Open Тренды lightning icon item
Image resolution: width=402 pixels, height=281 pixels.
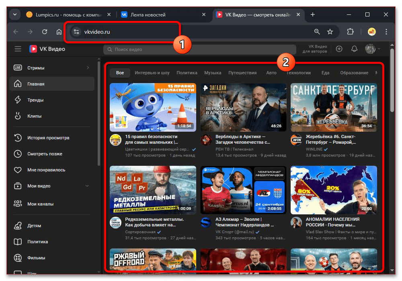(51, 100)
